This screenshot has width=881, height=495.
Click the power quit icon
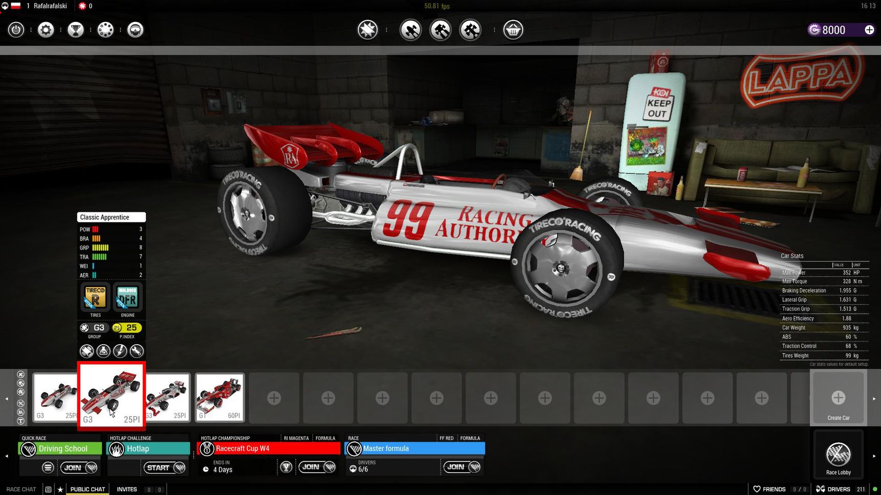[x=16, y=30]
